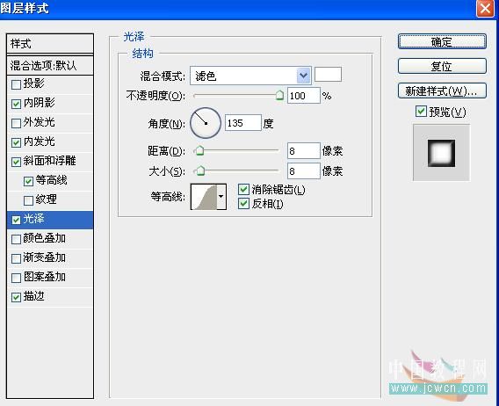Uncheck the 等高线 sub-option checkbox in style list
Viewport: 499px width, 406px height.
pos(28,181)
